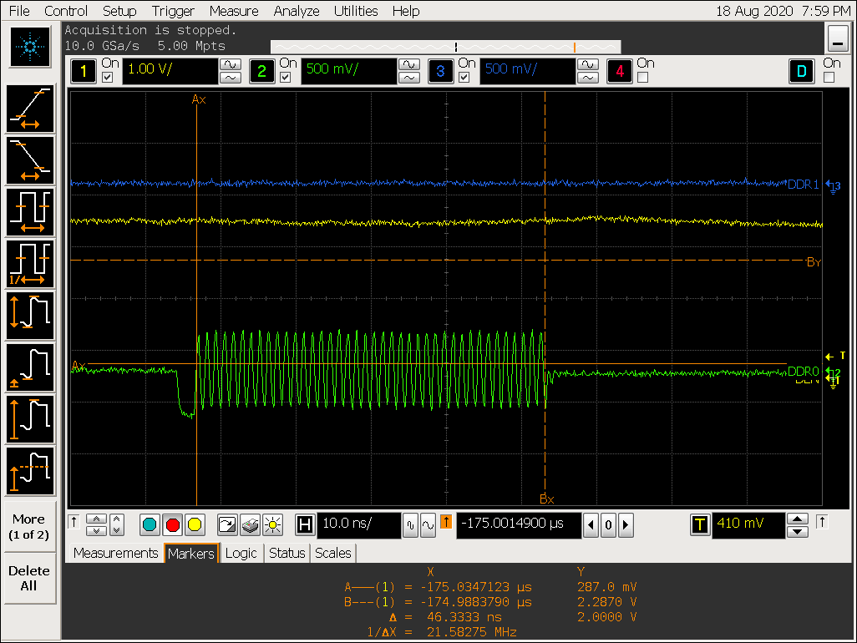
Task: Select the Markers tab
Action: [191, 553]
